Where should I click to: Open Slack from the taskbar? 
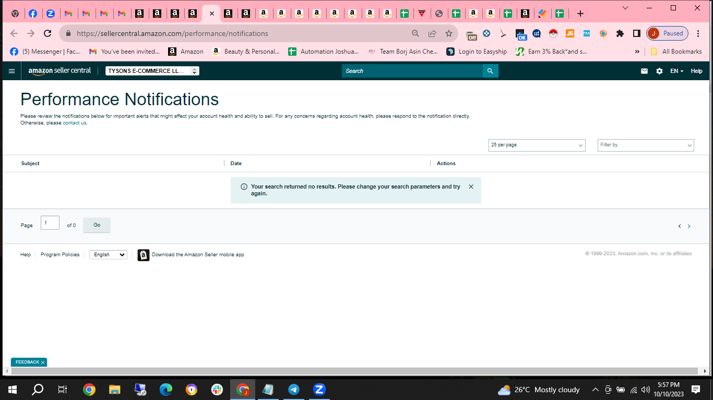217,390
